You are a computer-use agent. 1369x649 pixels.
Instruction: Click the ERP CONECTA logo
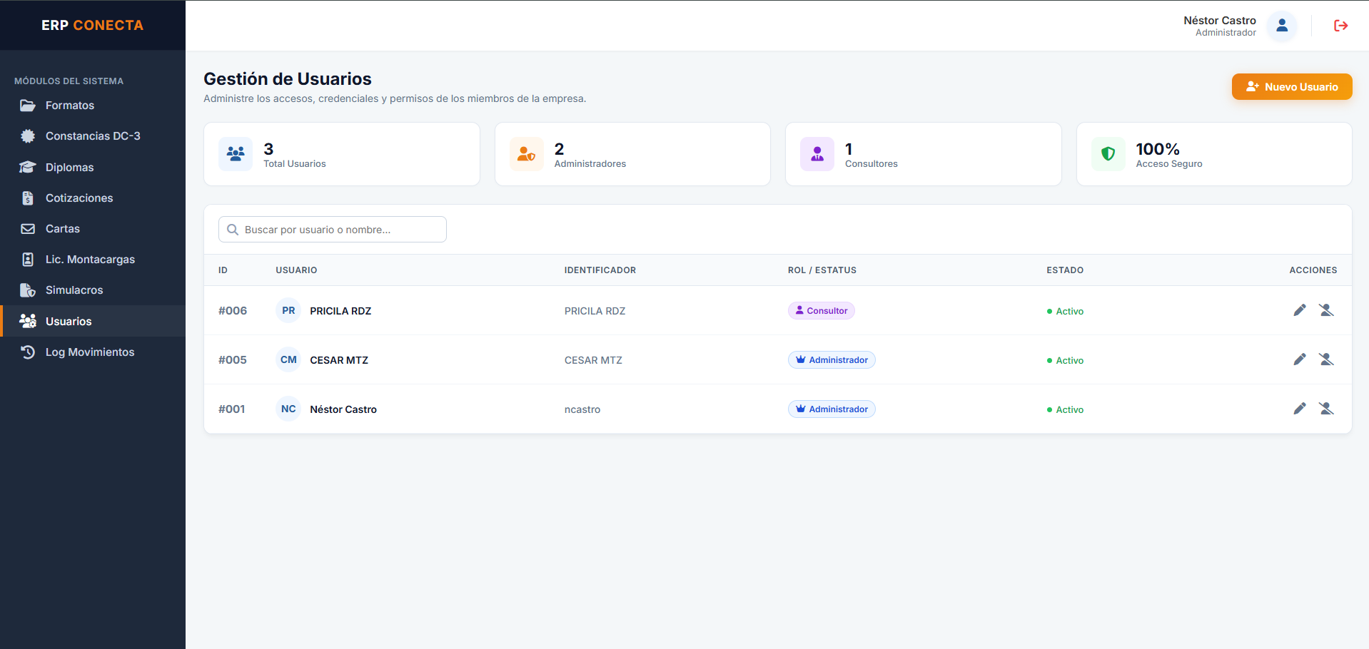93,26
